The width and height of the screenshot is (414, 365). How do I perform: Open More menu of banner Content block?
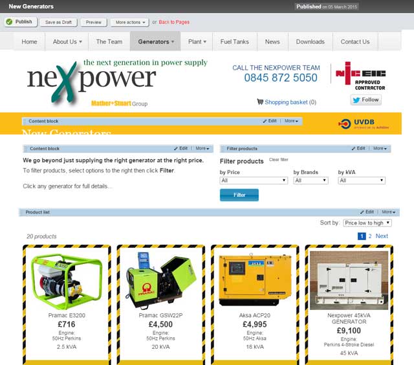[291, 121]
